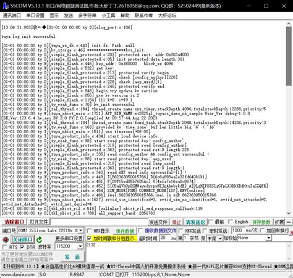Screen dimensions: 293x278
Task: Click the green refresh port icon
Action: [39, 240]
